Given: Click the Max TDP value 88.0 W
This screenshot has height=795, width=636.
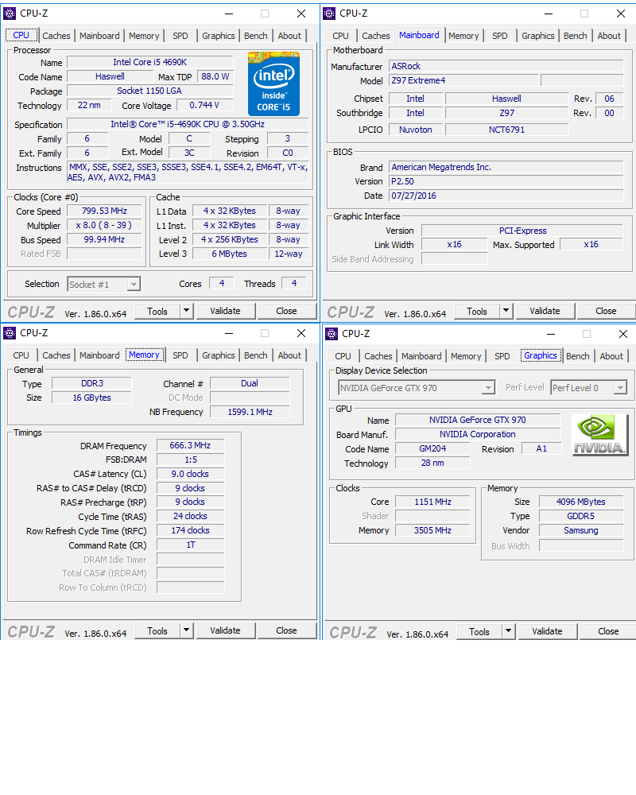Looking at the screenshot, I should pos(215,76).
